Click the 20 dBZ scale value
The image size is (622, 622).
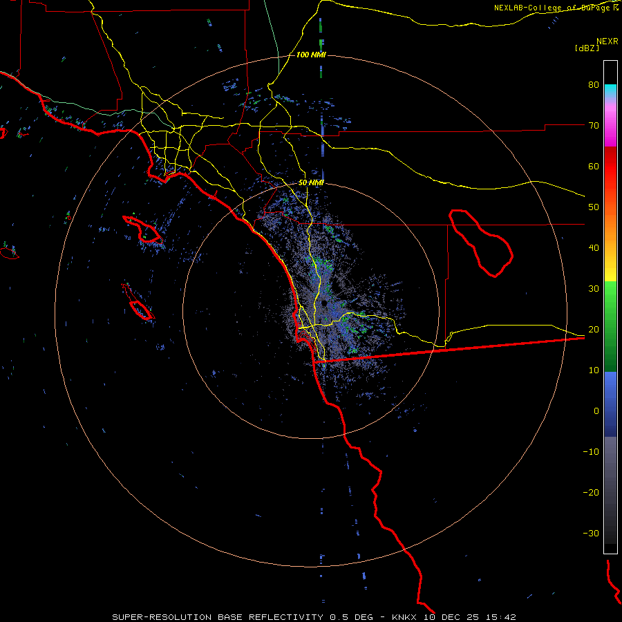(594, 330)
